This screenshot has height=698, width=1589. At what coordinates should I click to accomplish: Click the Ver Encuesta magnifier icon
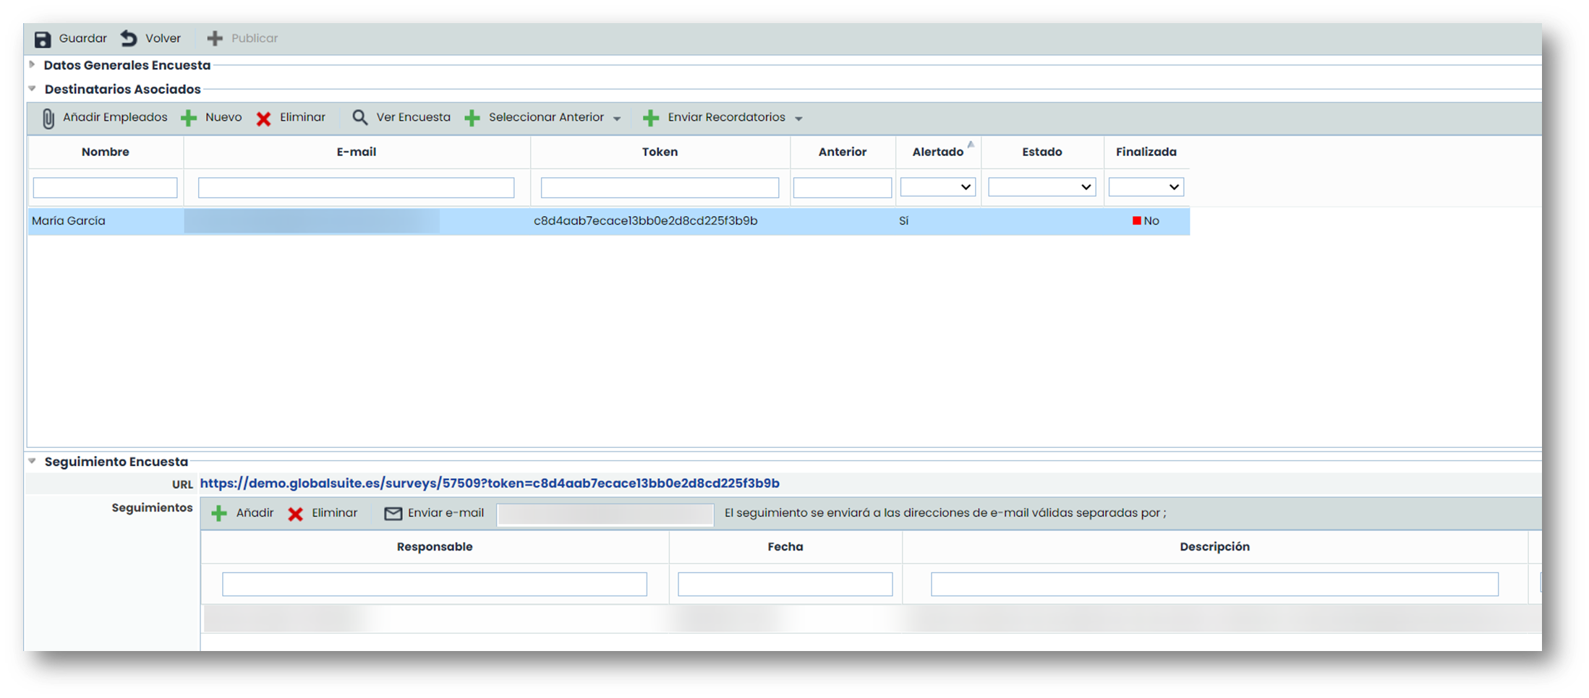(x=359, y=117)
